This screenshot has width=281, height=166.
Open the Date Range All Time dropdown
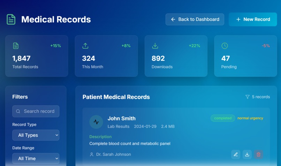(36, 158)
